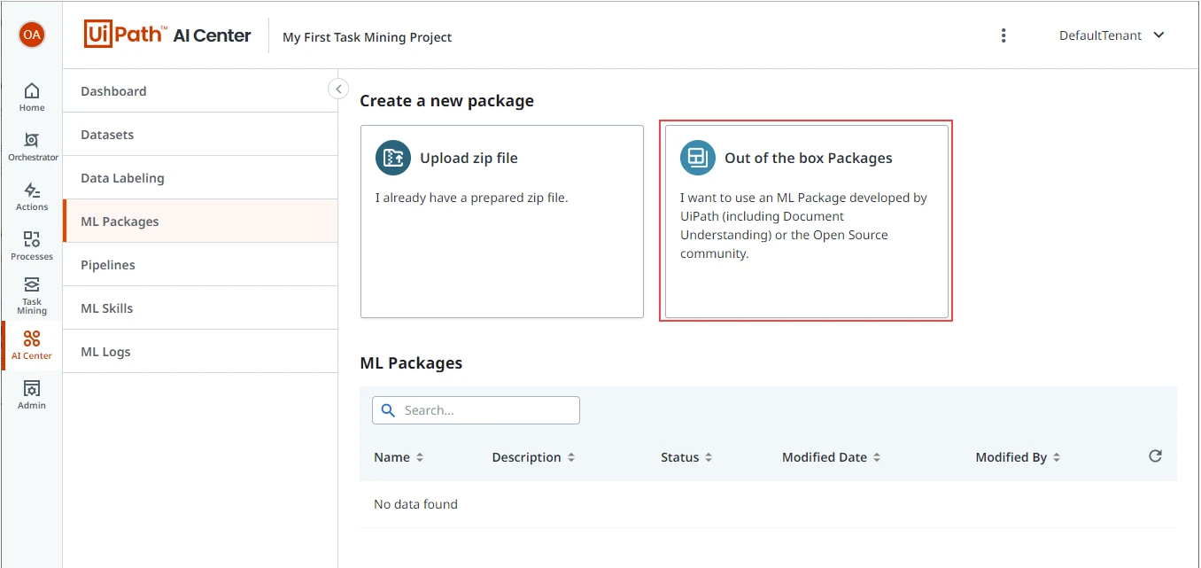Sort table by Name column

(x=399, y=457)
